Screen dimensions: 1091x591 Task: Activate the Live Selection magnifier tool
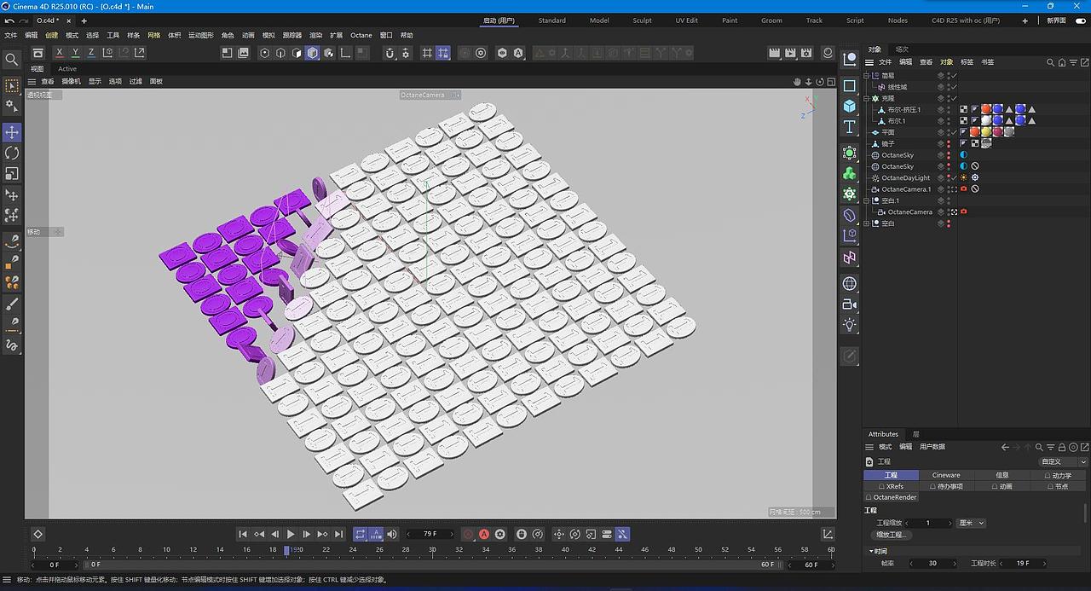pyautogui.click(x=11, y=60)
